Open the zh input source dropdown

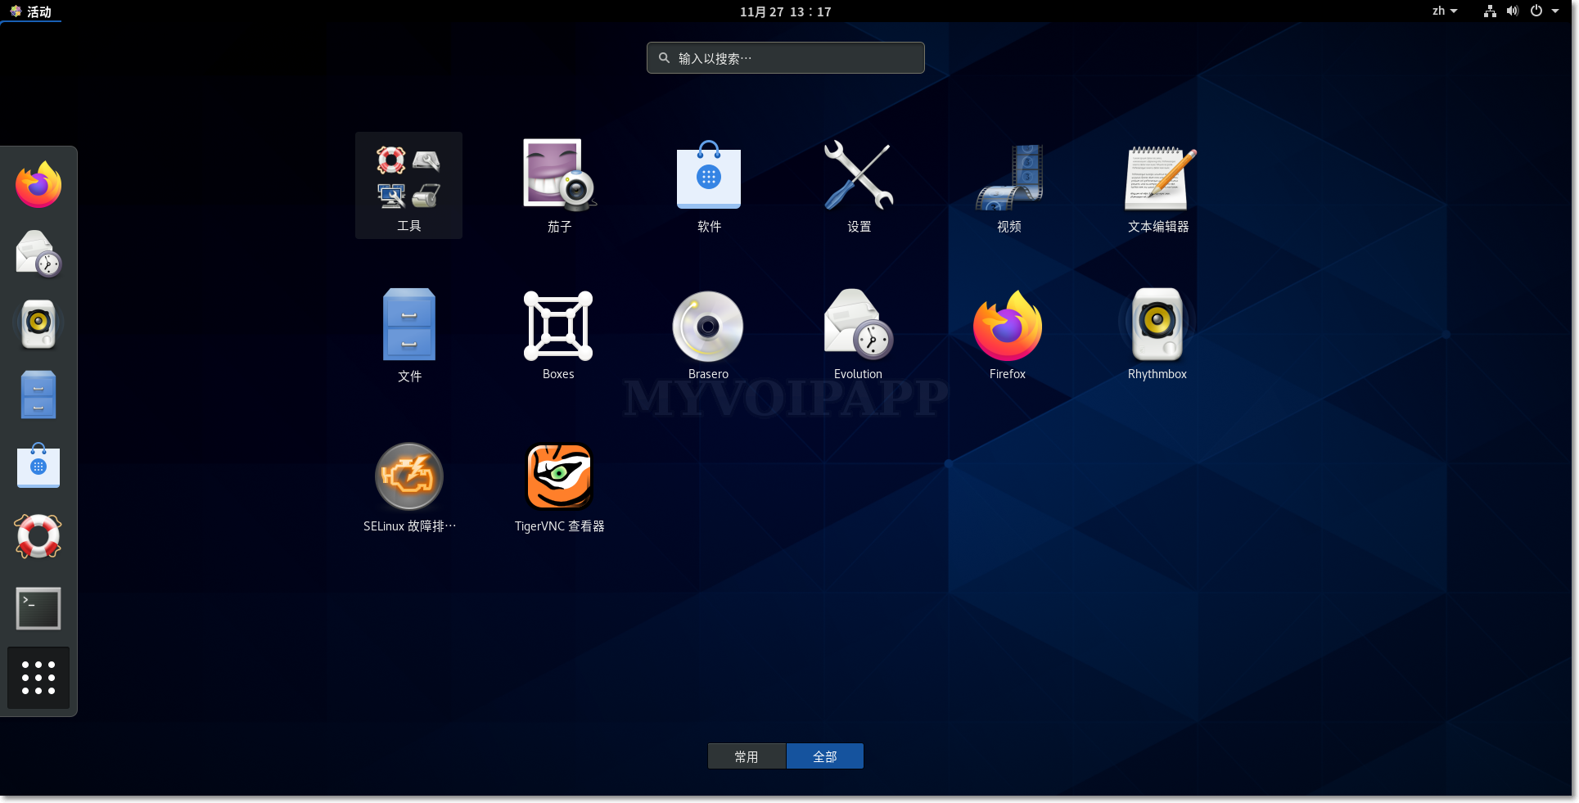(1445, 11)
